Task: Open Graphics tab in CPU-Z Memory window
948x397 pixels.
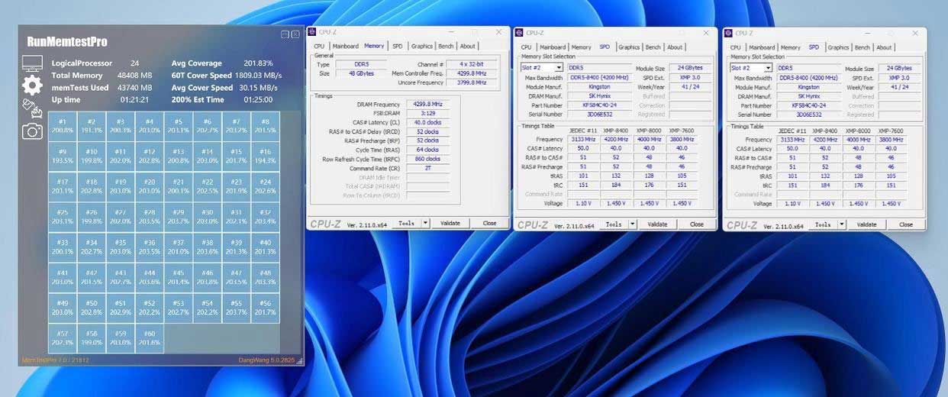Action: click(421, 46)
